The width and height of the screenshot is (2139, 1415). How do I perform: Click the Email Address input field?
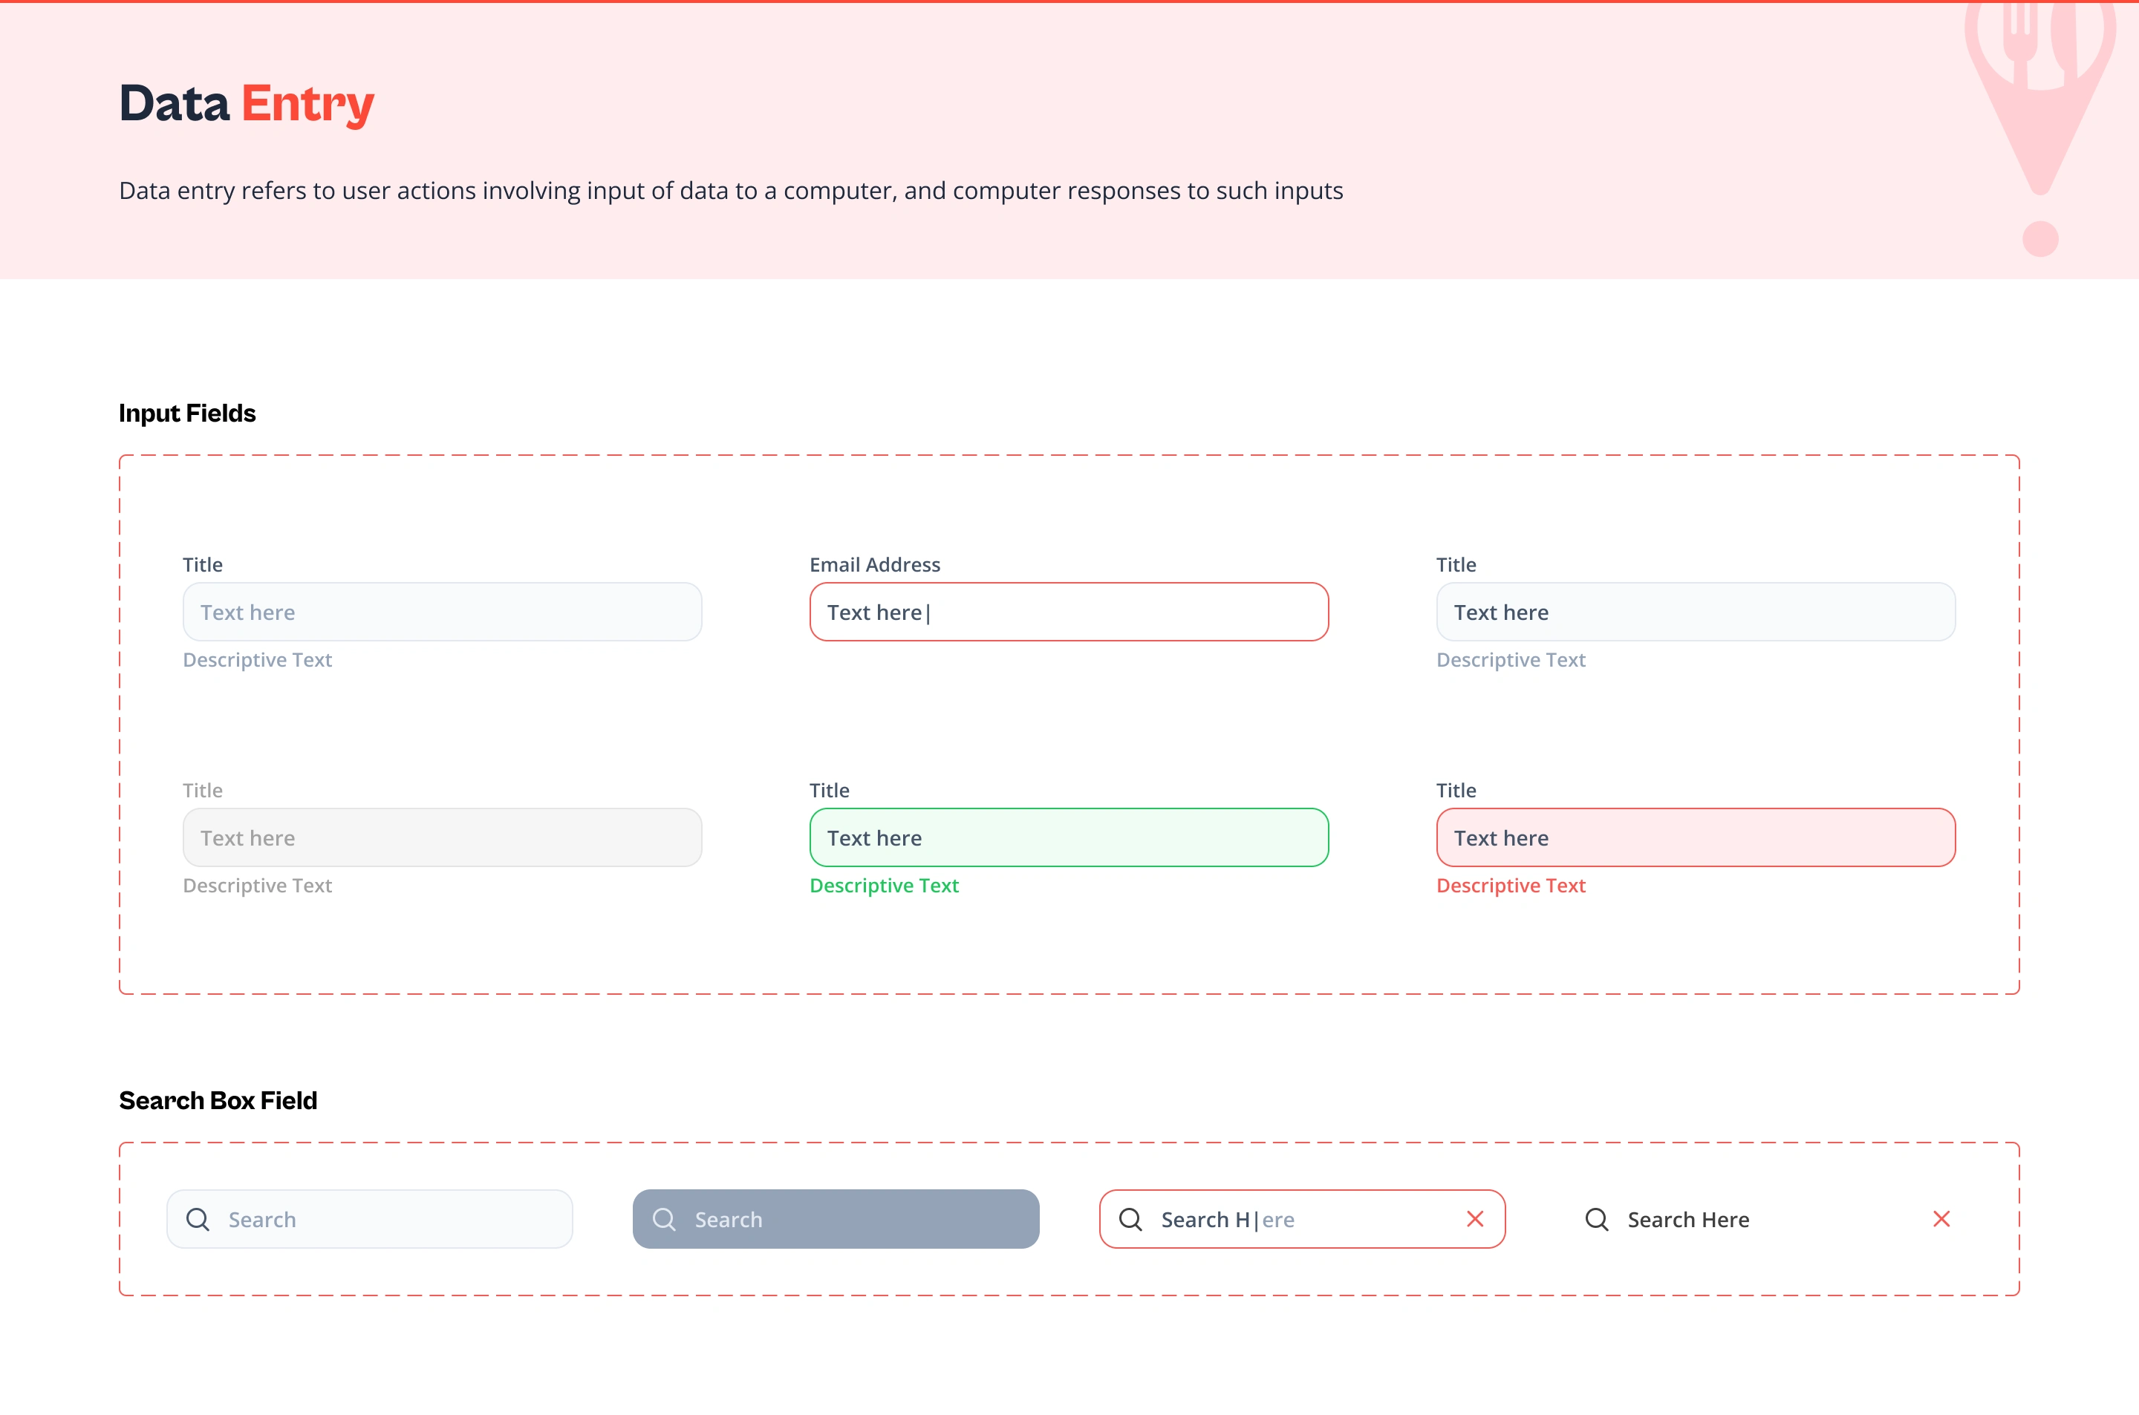tap(1069, 612)
